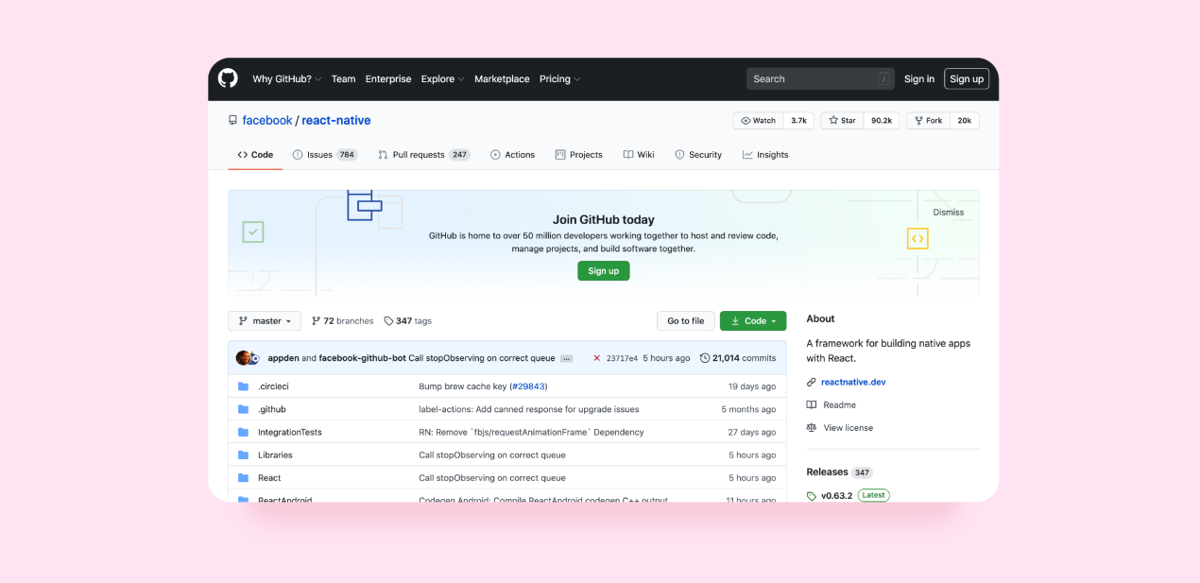
Task: Click the 'RN: Remove fbjs/requestAnimationFrame Dependency' message
Action: tap(531, 432)
